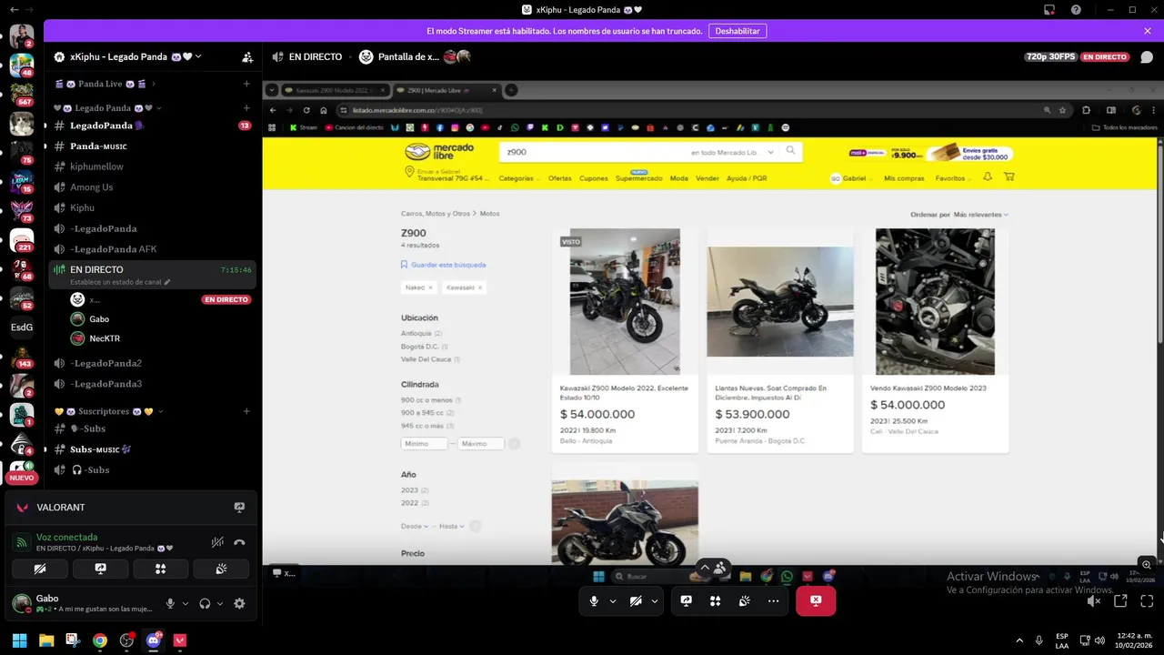Expand microphone options in the stream control bar

pyautogui.click(x=612, y=600)
